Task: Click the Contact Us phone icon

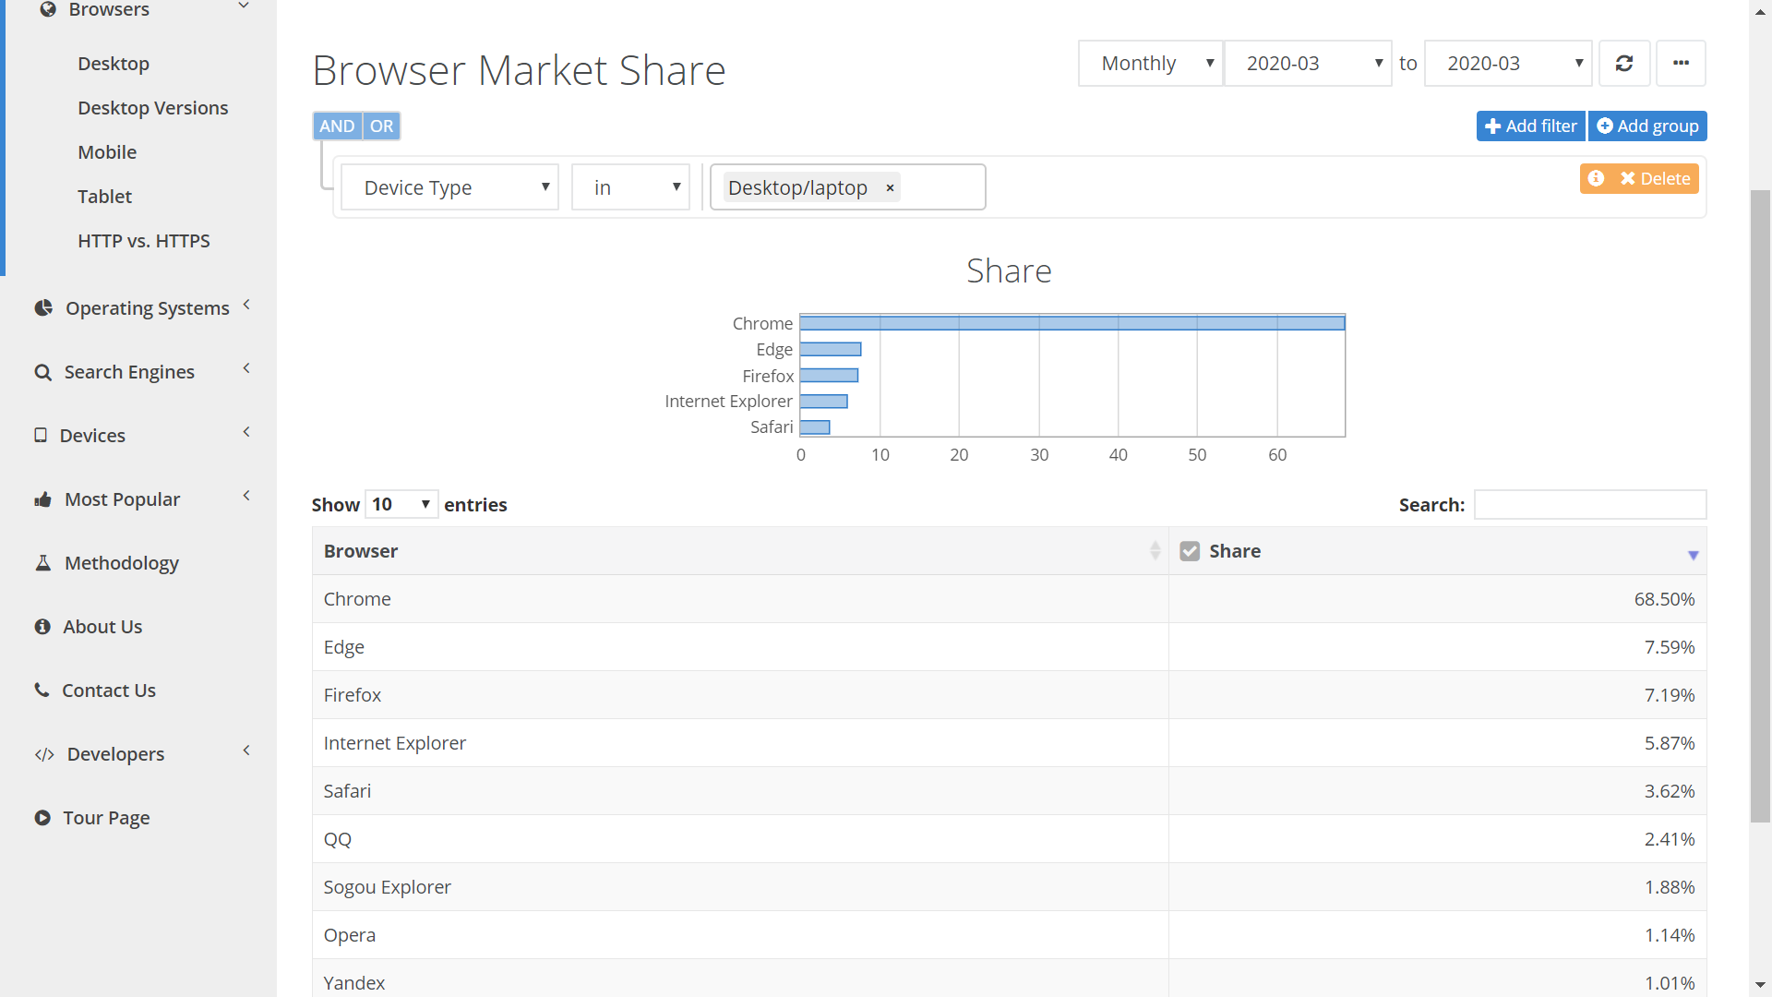Action: tap(42, 690)
